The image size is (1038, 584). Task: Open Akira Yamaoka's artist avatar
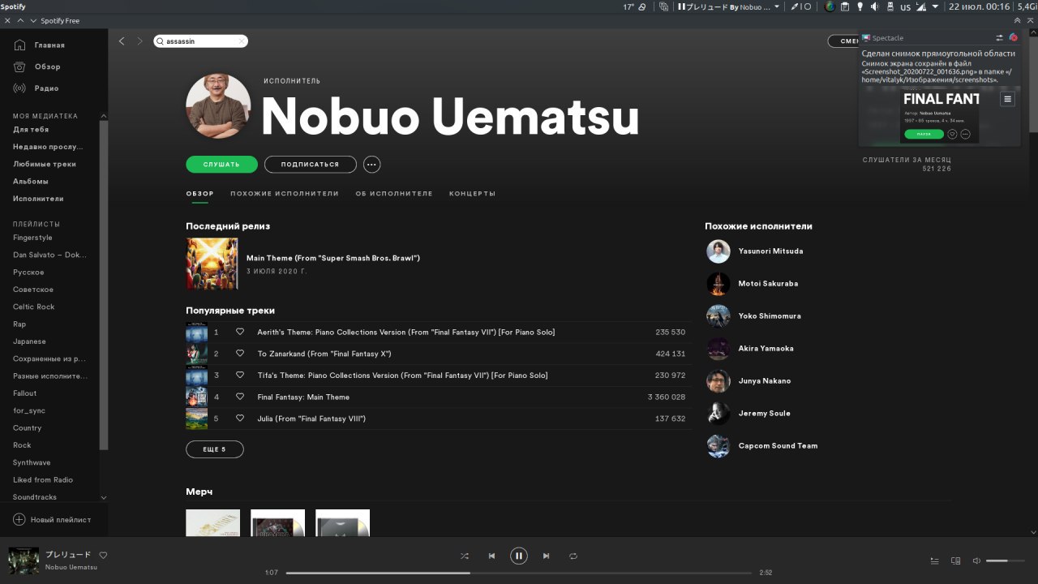pos(718,349)
